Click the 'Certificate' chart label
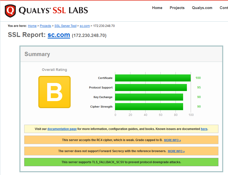The image size is (228, 175). click(x=105, y=78)
